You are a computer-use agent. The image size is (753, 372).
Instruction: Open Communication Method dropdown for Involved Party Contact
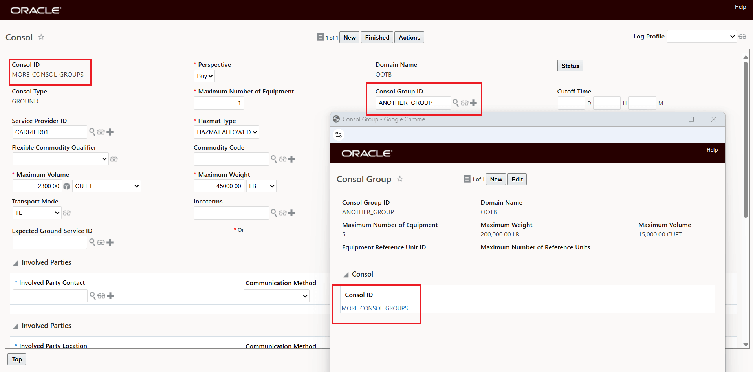(x=277, y=296)
